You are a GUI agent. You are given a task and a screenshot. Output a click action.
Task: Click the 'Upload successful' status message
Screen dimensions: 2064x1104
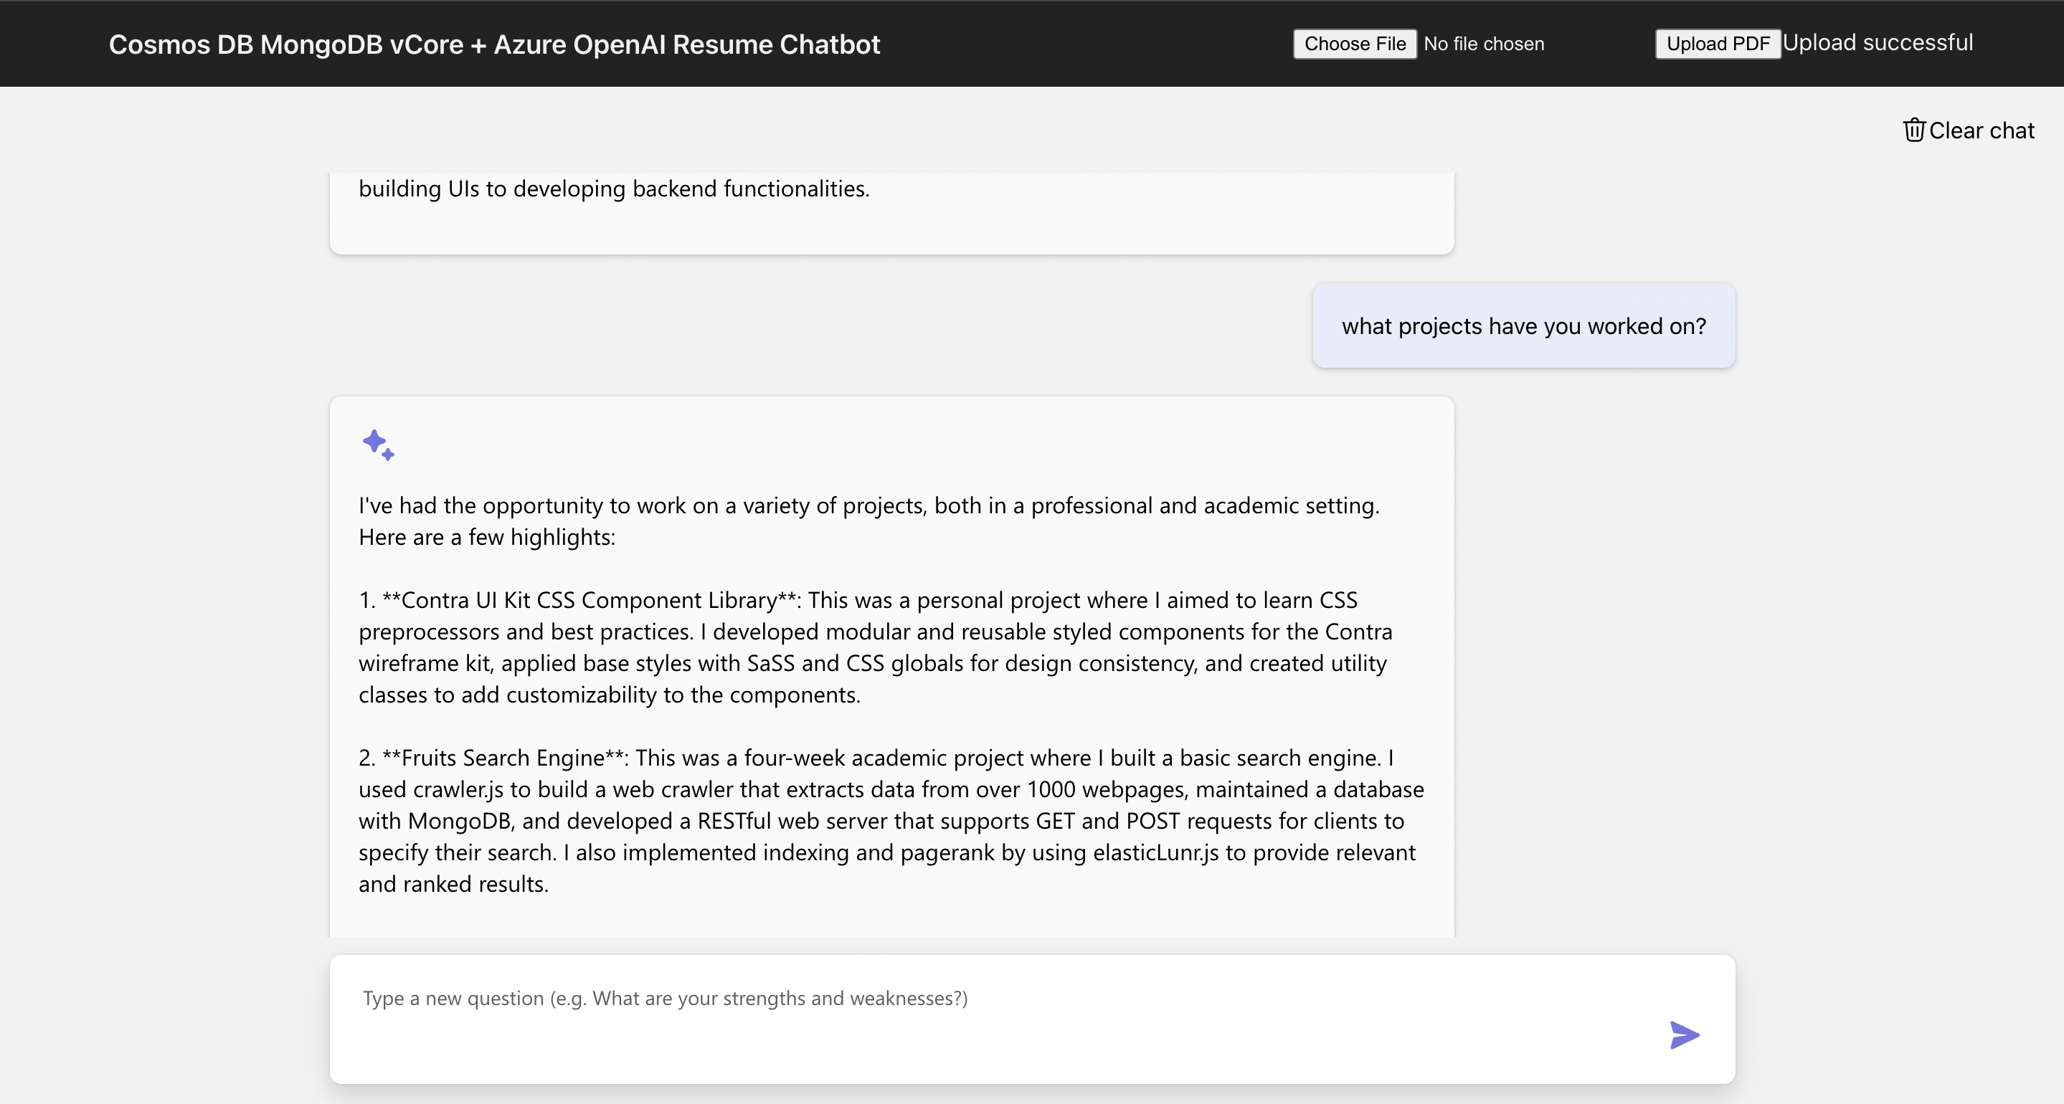pyautogui.click(x=1878, y=42)
